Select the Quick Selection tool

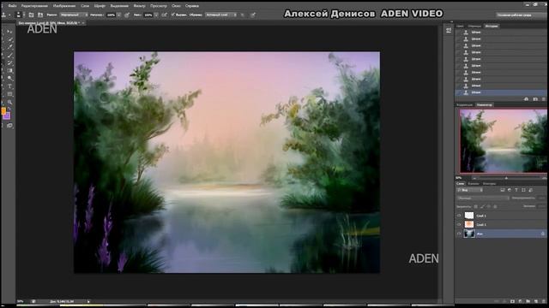[x=10, y=39]
